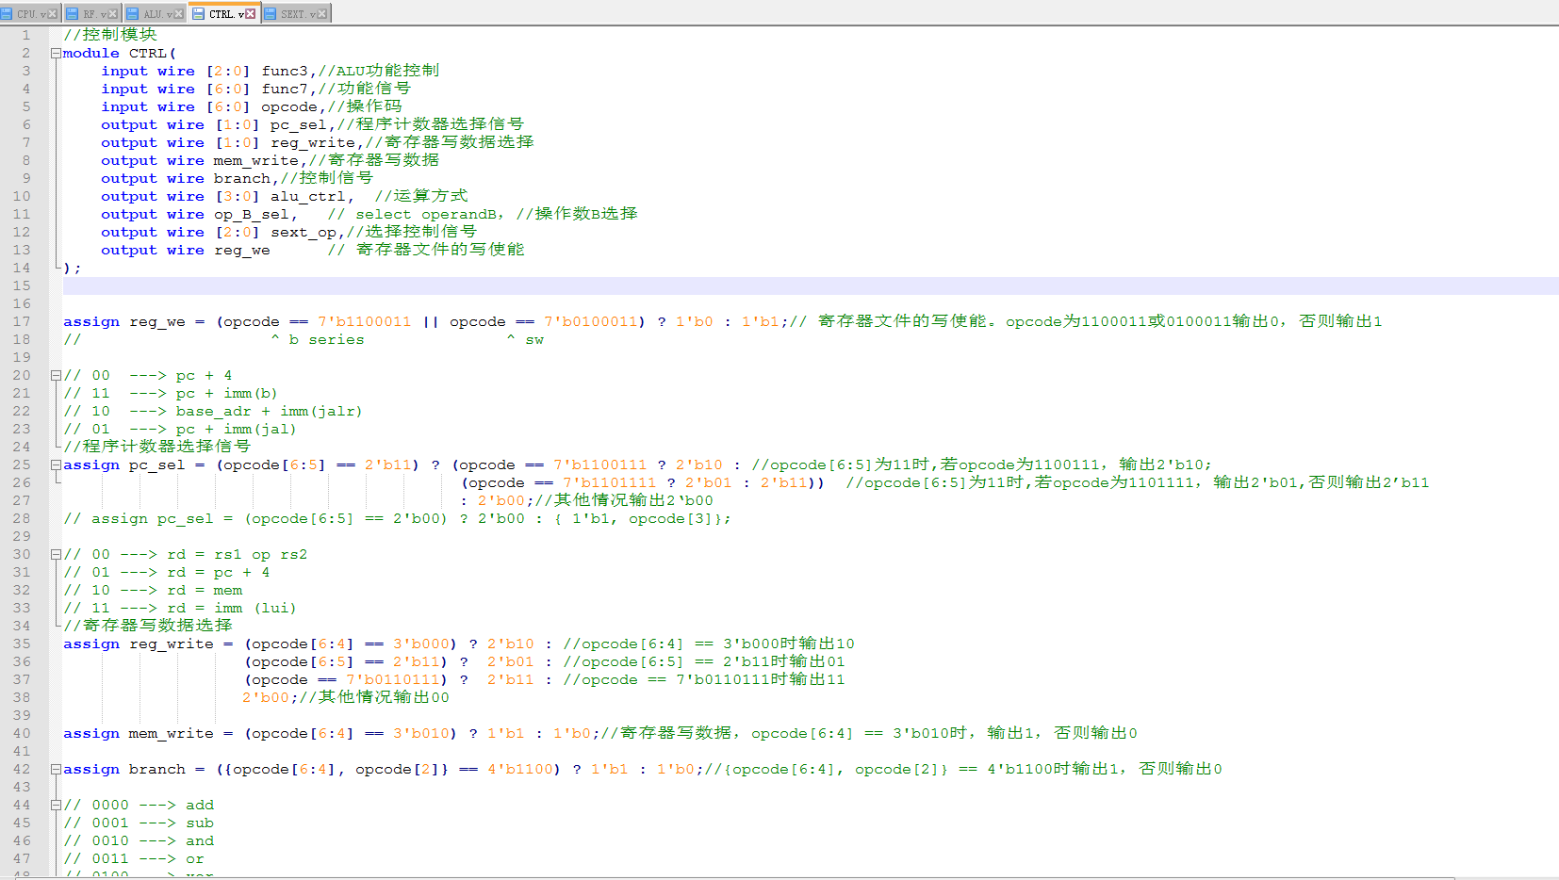This screenshot has width=1559, height=880.
Task: Click '0010 ---> and' comment line
Action: tap(139, 841)
